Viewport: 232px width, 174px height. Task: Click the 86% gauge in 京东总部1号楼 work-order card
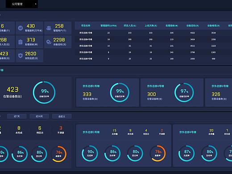(x=112, y=153)
